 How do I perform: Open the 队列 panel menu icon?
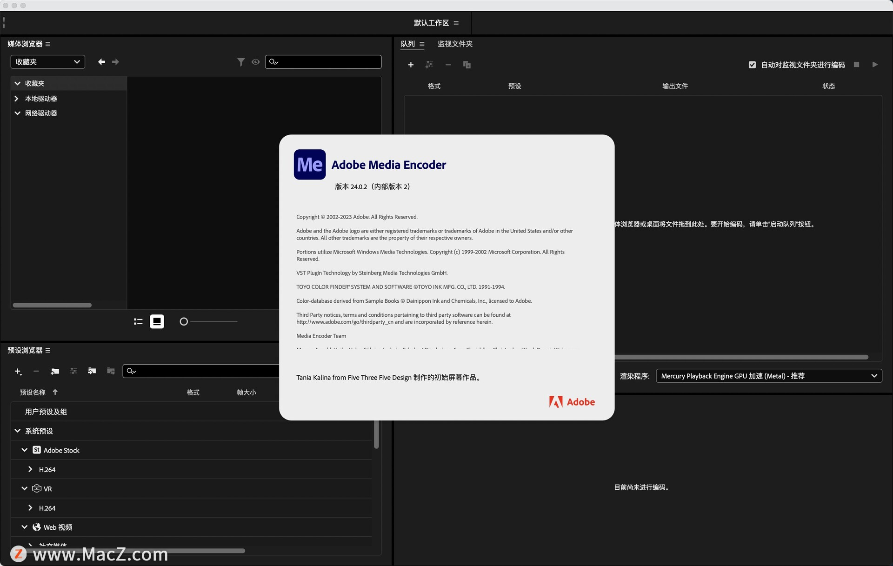click(422, 44)
